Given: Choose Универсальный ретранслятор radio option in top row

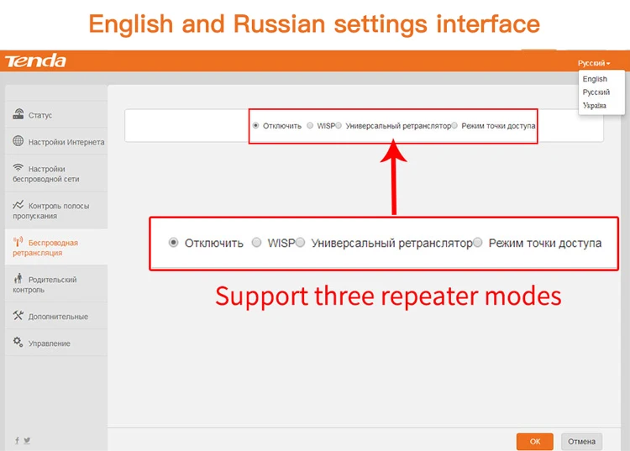Looking at the screenshot, I should click(x=339, y=126).
